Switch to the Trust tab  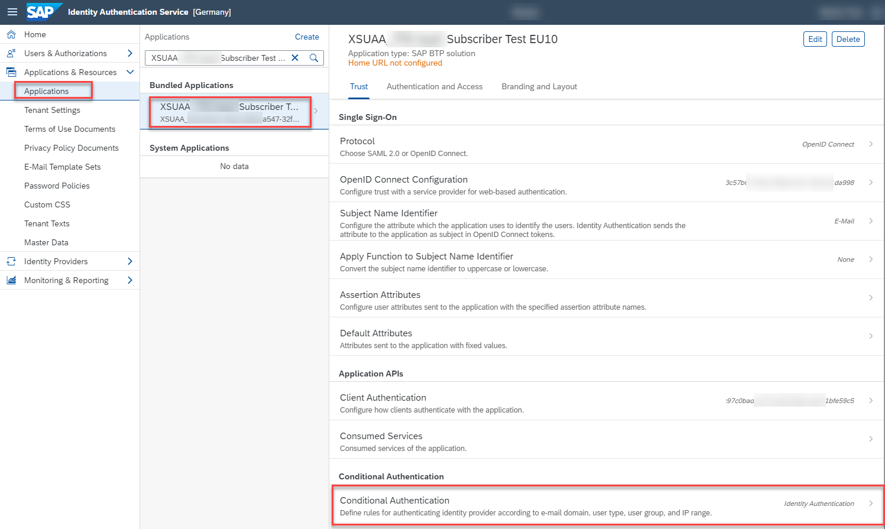[359, 86]
